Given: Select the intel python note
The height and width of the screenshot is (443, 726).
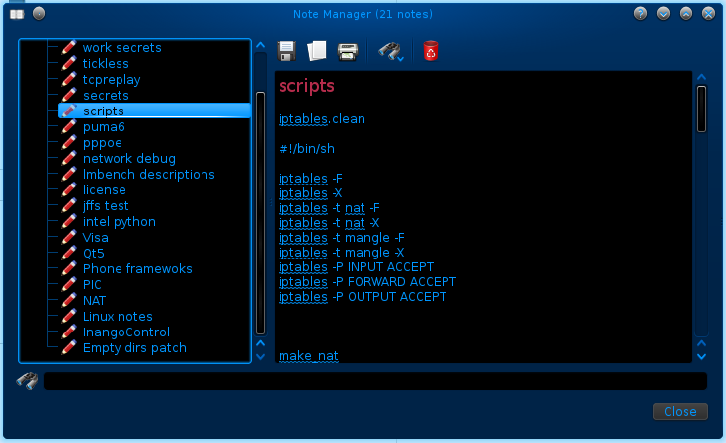Looking at the screenshot, I should pyautogui.click(x=119, y=221).
